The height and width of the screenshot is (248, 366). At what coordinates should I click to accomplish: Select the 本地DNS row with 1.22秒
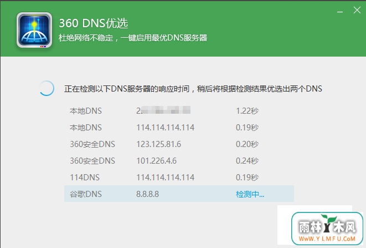point(179,110)
